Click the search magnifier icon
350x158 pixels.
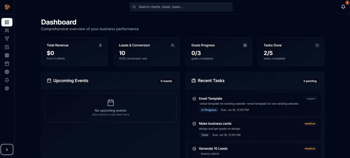click(134, 7)
